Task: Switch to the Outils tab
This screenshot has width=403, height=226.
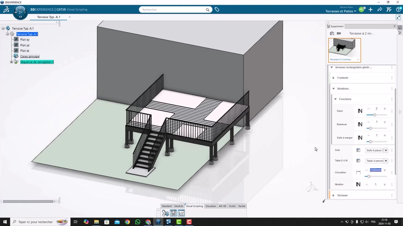Action: [232, 206]
